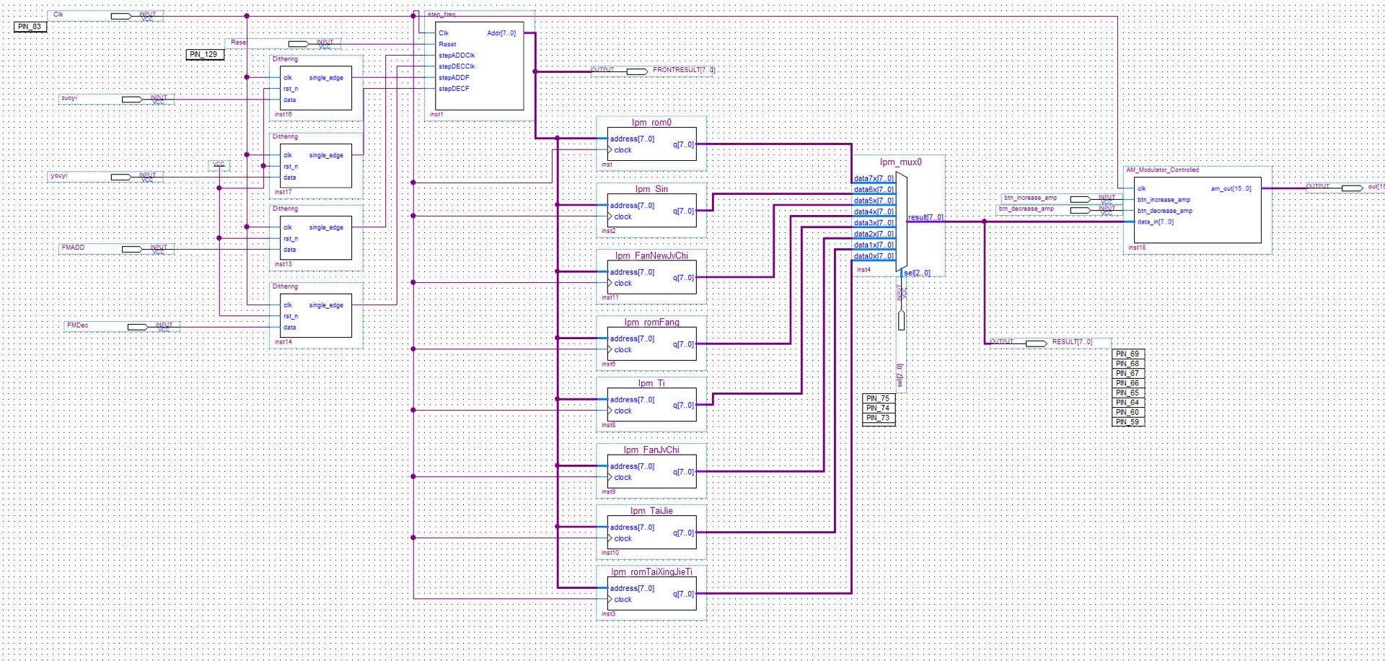The width and height of the screenshot is (1385, 661).
Task: Click the rst_n port of Dithering inst14
Action: tap(290, 317)
